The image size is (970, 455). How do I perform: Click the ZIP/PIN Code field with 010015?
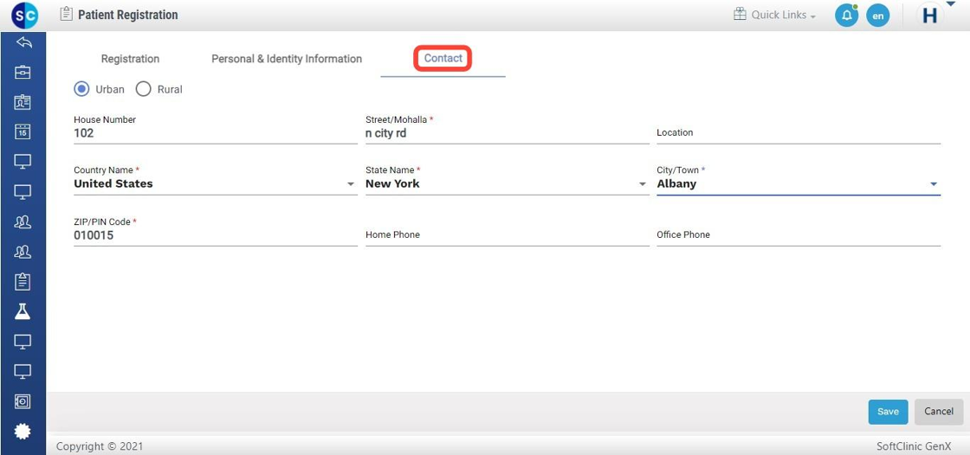point(216,235)
